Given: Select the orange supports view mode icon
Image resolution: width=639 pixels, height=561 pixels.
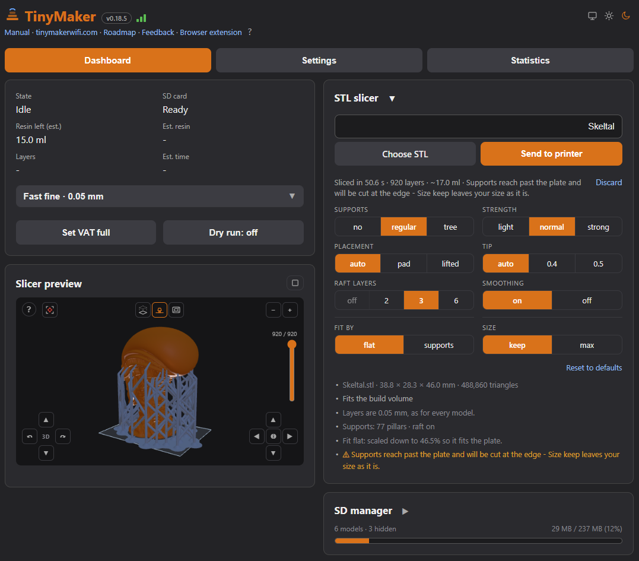Looking at the screenshot, I should 160,310.
